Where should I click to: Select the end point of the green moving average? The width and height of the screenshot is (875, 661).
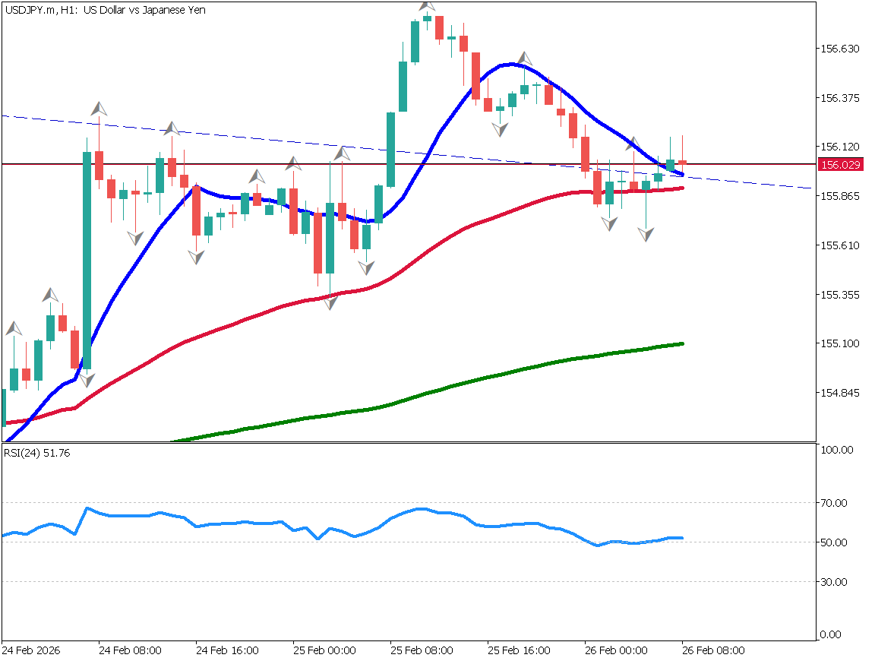682,343
